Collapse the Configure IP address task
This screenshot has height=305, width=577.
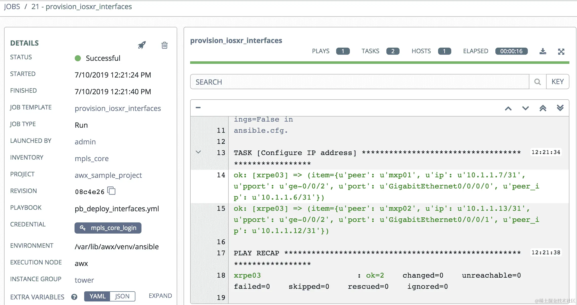pyautogui.click(x=198, y=152)
